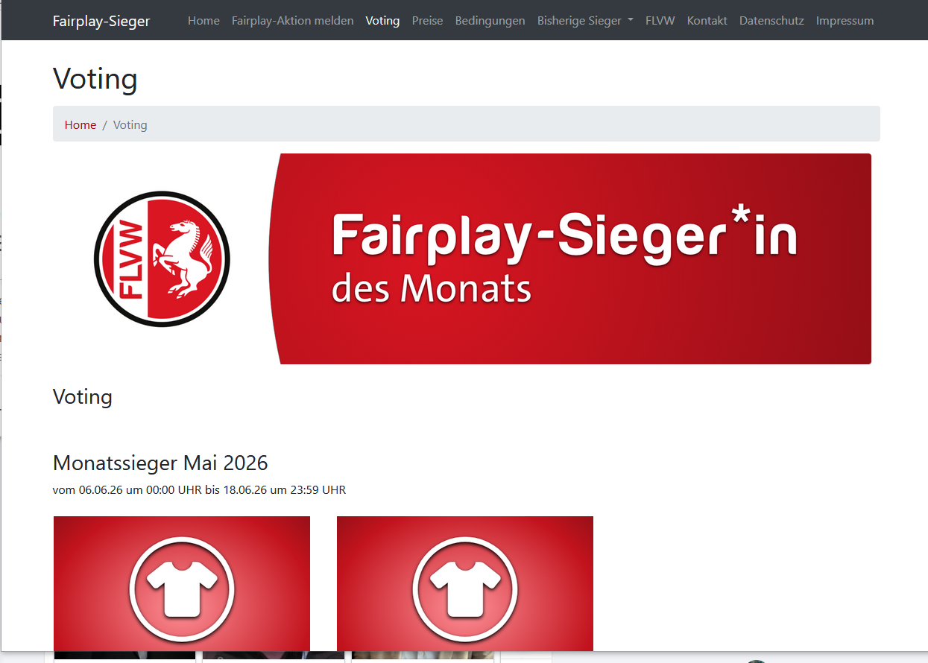Screen dimensions: 928x663
Task: Click the FLVW horse logo
Action: [162, 258]
